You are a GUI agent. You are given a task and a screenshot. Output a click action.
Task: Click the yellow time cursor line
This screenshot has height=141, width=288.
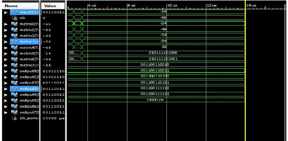point(245,70)
